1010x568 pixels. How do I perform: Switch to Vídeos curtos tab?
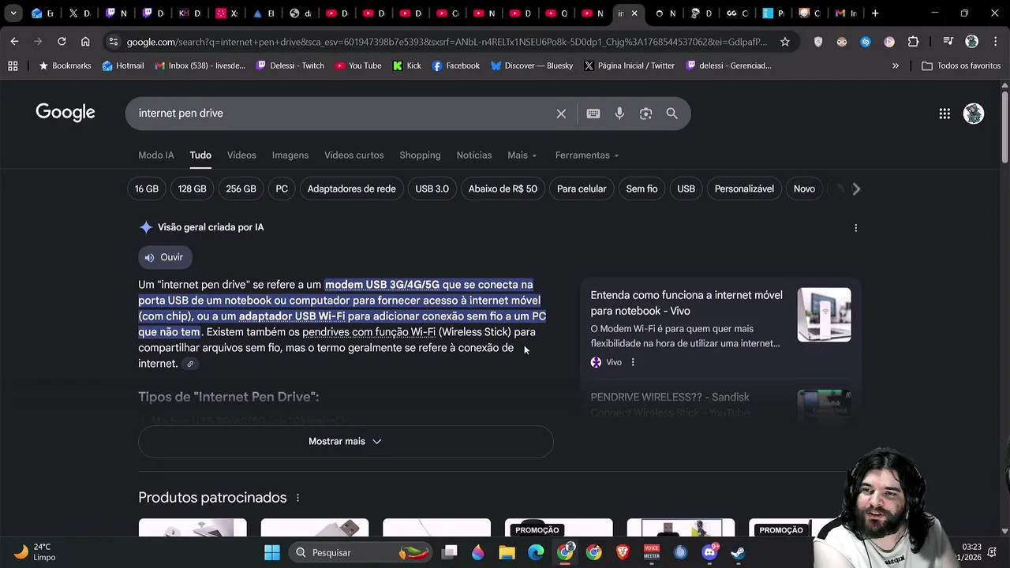pyautogui.click(x=354, y=155)
